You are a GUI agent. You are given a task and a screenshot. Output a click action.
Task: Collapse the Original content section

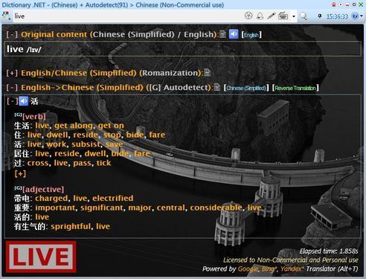click(x=12, y=34)
